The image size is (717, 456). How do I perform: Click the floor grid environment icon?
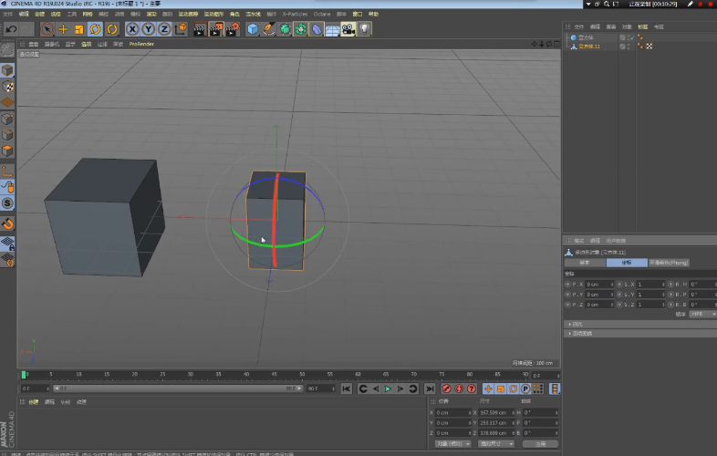point(332,30)
